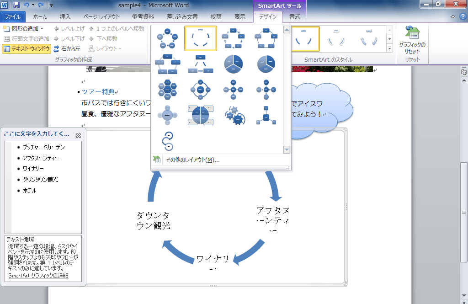Viewport: 468px width, 304px height.
Task: Pick the Diverging Radial layout
Action: click(266, 90)
